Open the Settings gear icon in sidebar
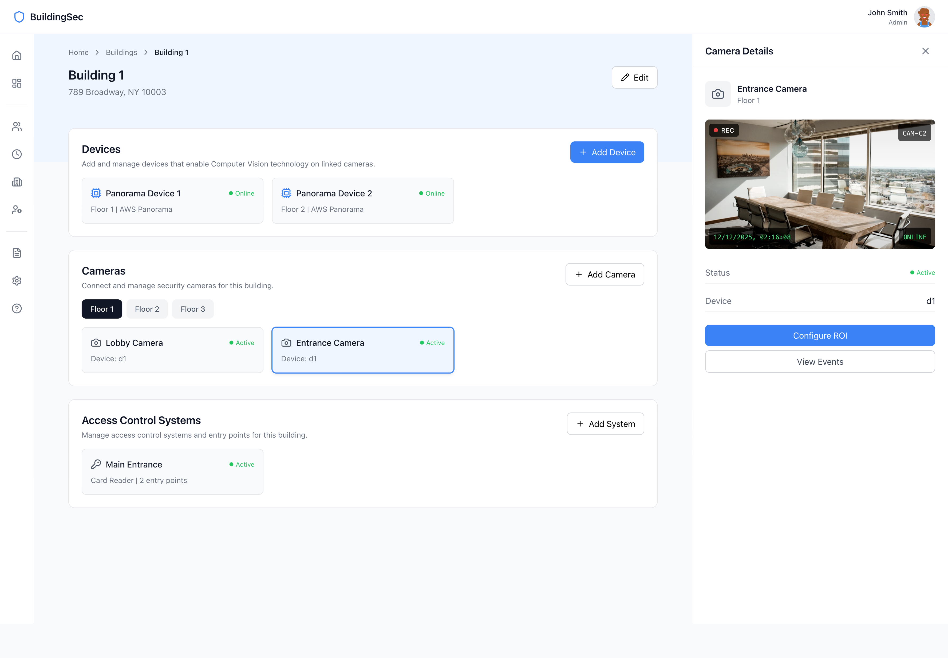The width and height of the screenshot is (948, 658). tap(17, 281)
